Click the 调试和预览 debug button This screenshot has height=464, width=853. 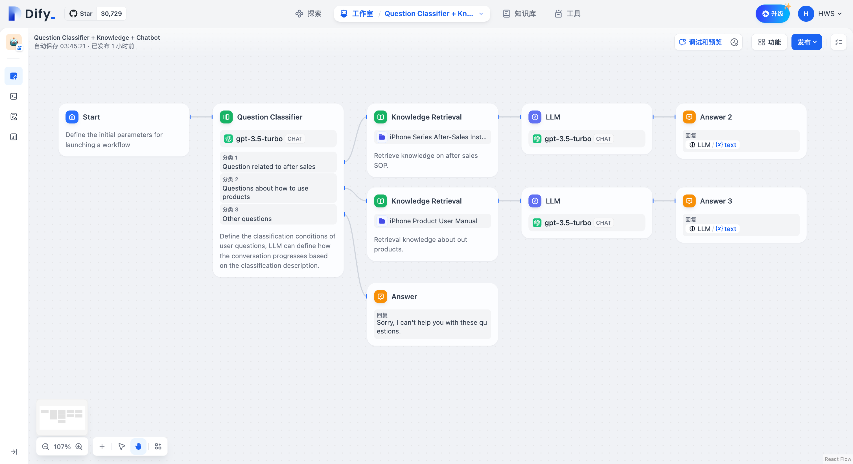[700, 42]
